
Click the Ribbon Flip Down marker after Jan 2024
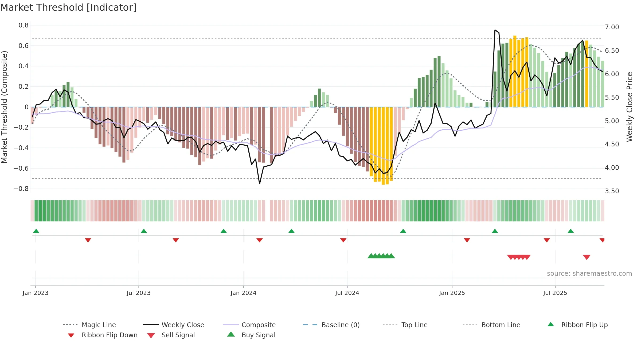tap(259, 240)
